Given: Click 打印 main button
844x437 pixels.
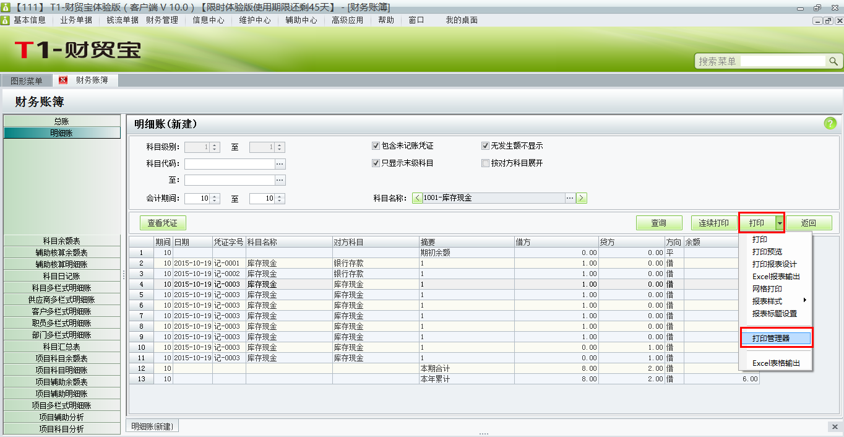Looking at the screenshot, I should [x=757, y=223].
